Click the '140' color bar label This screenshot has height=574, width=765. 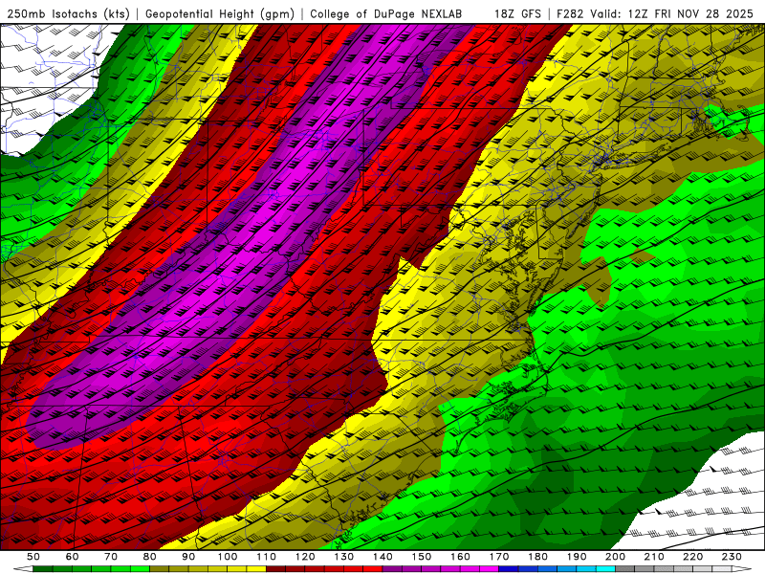pos(383,557)
